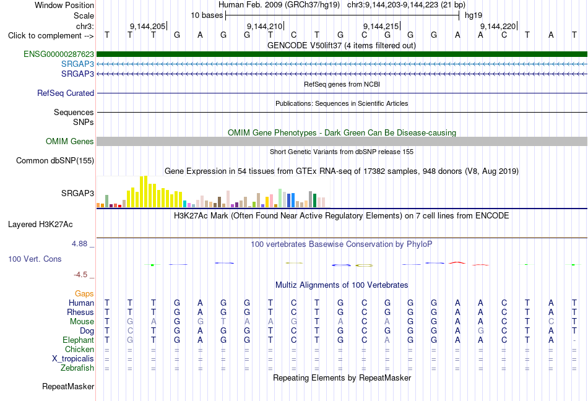The height and width of the screenshot is (401, 588).
Task: Click the Mouse species row label
Action: pos(82,322)
